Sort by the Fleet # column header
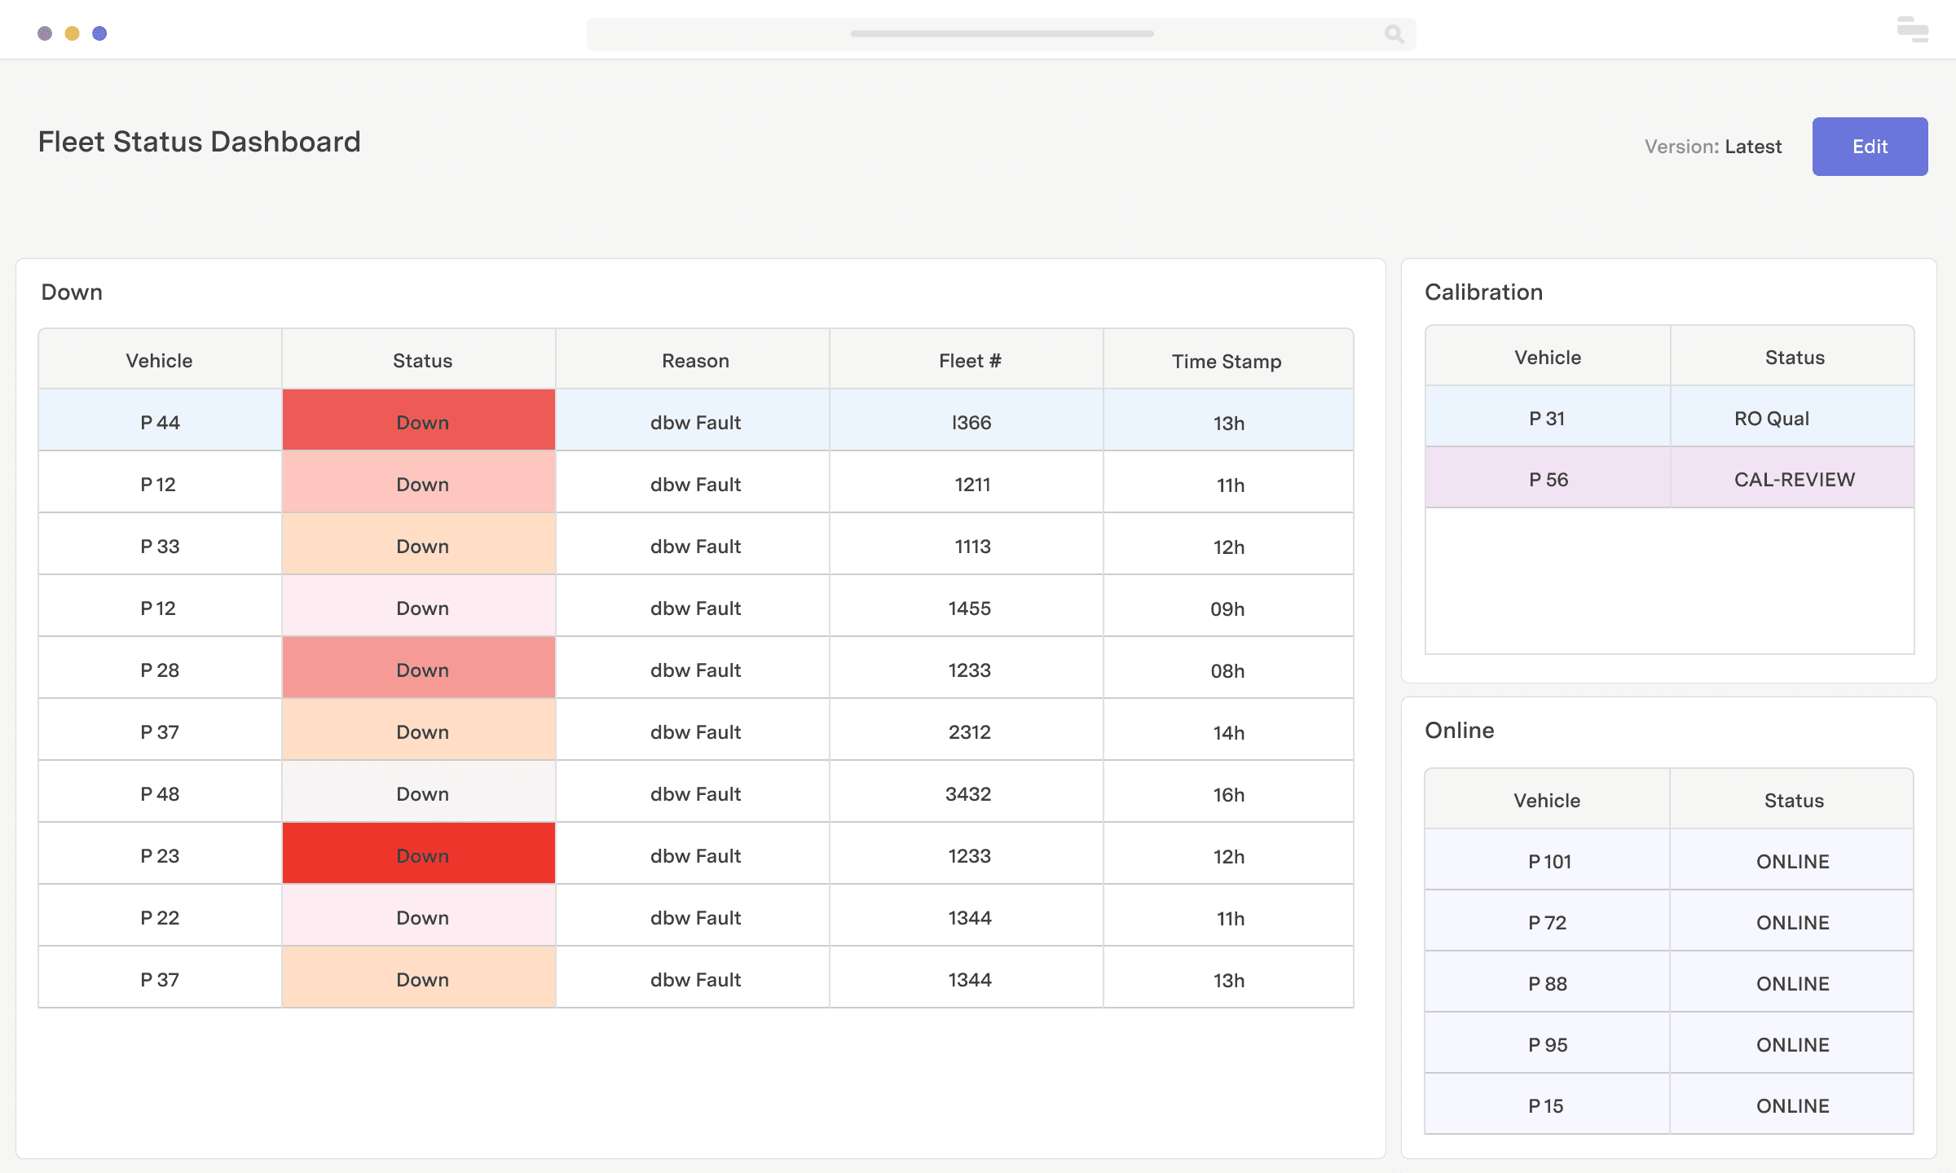 [x=967, y=361]
